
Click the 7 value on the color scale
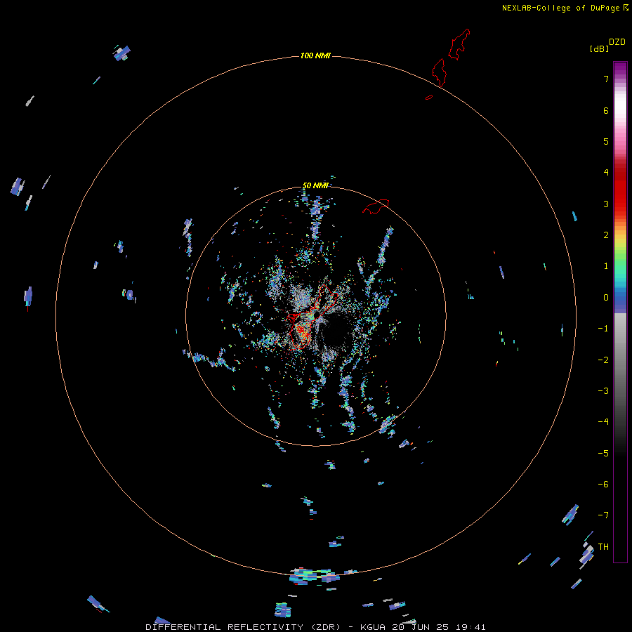coord(606,79)
